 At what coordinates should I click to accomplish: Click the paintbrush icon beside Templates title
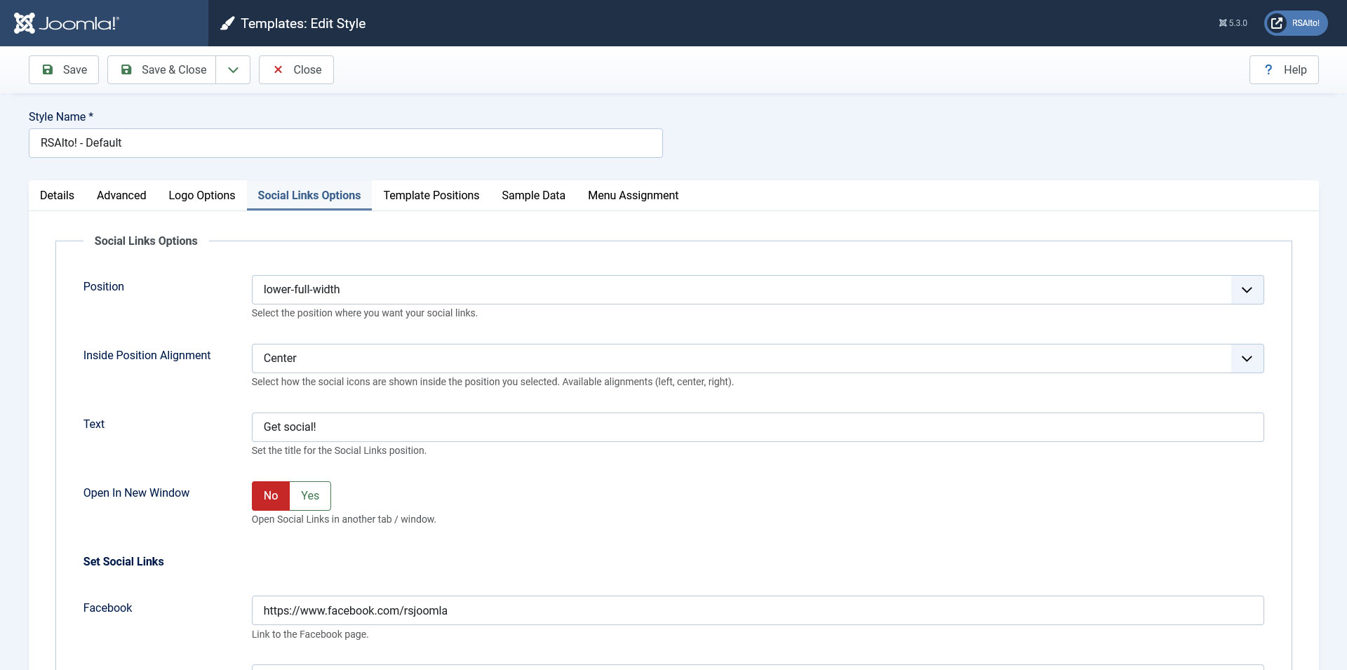point(227,24)
